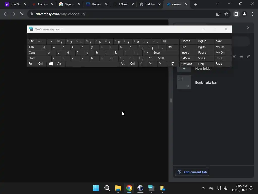Switch to the 'E2Guar' tab
Screen dimensions: 258x194
(121, 4)
